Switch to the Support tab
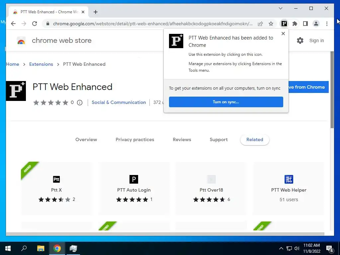This screenshot has width=340, height=255. tap(218, 140)
